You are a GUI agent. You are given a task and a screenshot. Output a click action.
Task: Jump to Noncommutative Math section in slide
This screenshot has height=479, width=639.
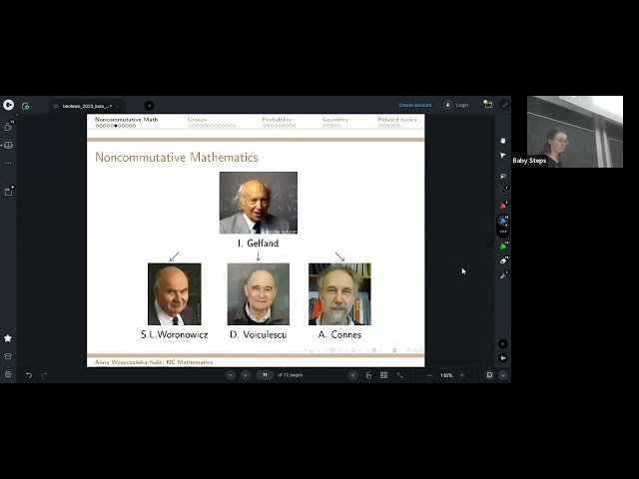pyautogui.click(x=126, y=120)
